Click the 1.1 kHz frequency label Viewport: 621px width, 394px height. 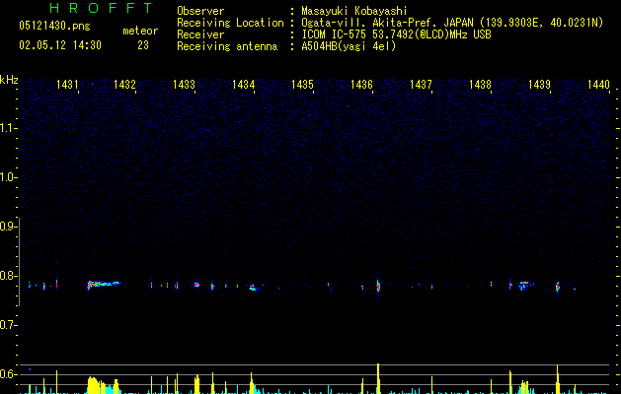click(x=8, y=128)
